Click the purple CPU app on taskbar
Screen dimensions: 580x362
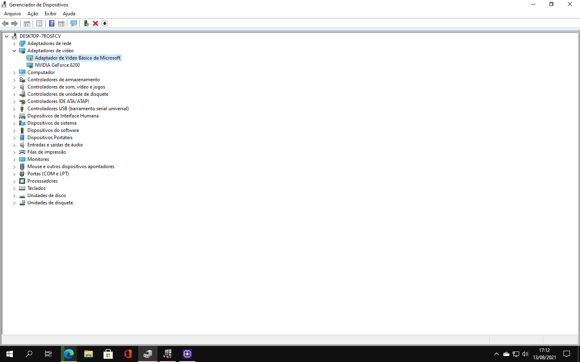click(187, 354)
